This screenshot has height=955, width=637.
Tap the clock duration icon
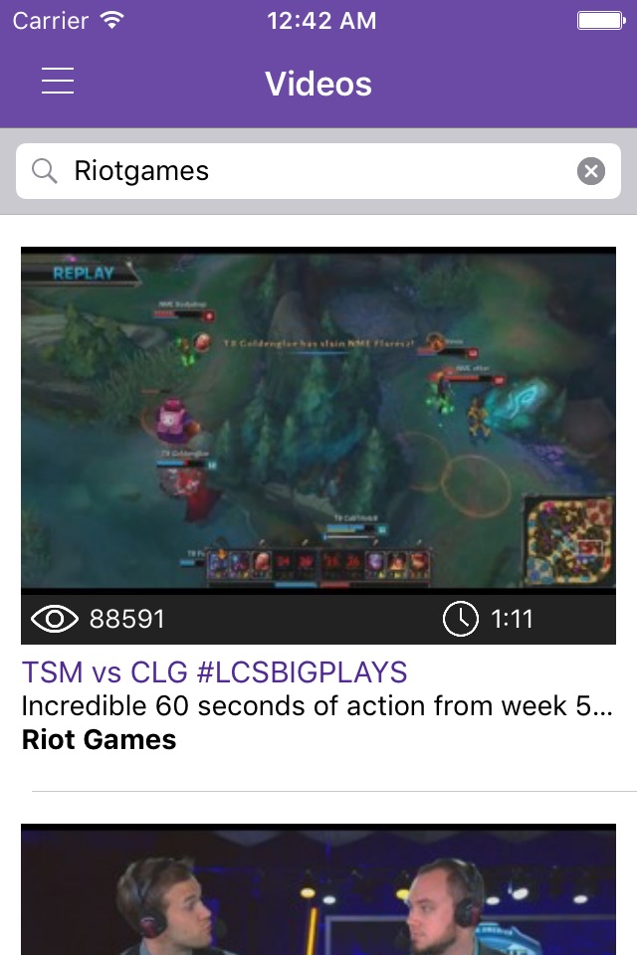460,620
